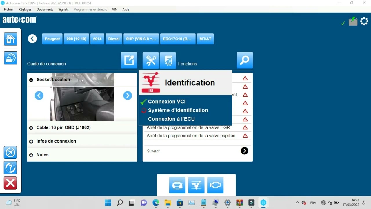Open the Aide menu

[x=126, y=9]
